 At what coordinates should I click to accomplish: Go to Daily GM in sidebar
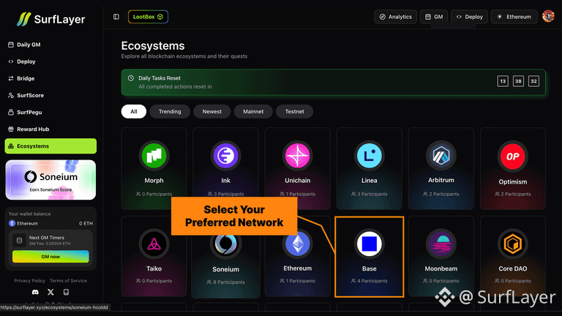50,45
